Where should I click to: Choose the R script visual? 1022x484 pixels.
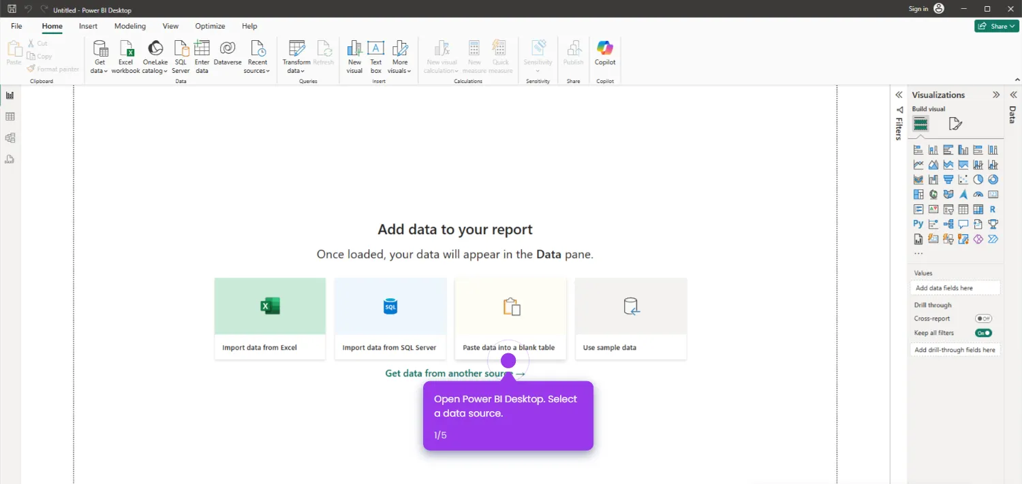tap(993, 210)
